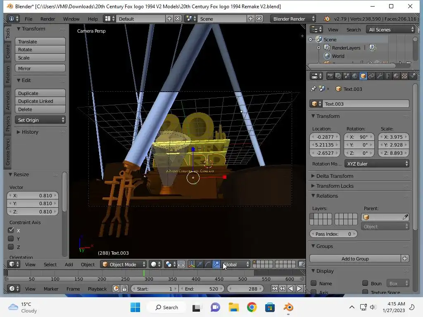The image size is (423, 317).
Task: Open the Constraints properties tab (chain icon)
Action: tap(371, 76)
